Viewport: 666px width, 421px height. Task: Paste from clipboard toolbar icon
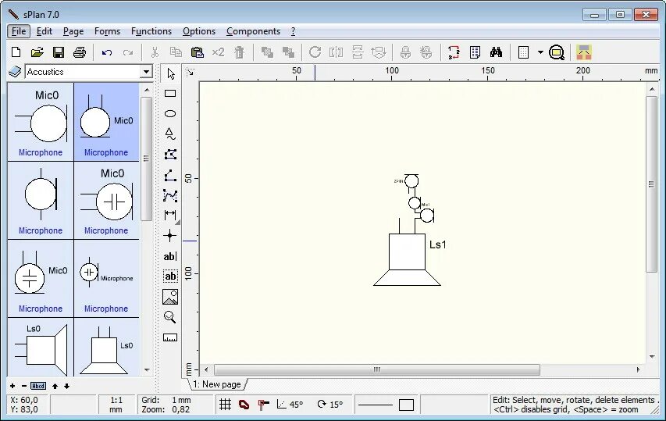click(197, 52)
